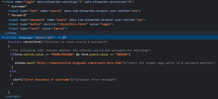Click the form.pswrd.value expression
This screenshot has width=218, height=99.
[x=95, y=54]
